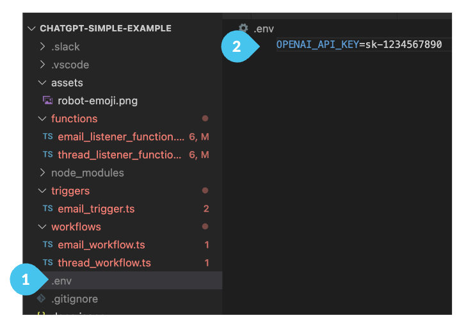
Task: Click TS icon of email_trigger.ts
Action: click(x=48, y=209)
